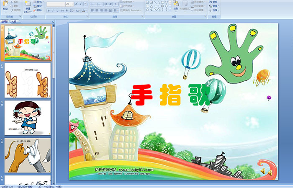293x188 pixels.
Task: Reset slide layout with 重设
Action: (x=38, y=6)
